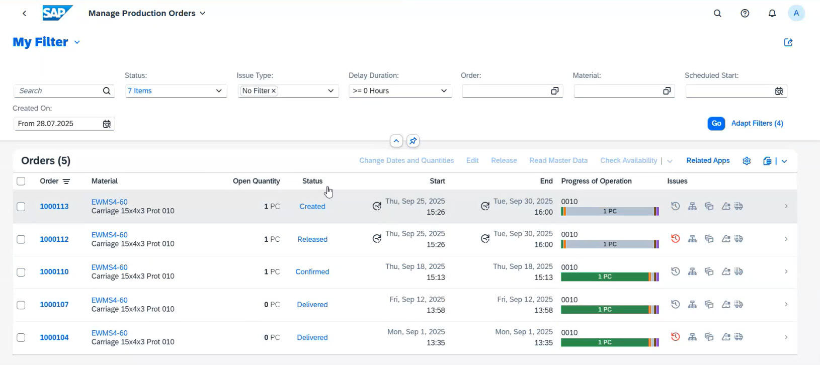The width and height of the screenshot is (820, 365).
Task: Expand the Status filter dropdown
Action: pos(219,91)
